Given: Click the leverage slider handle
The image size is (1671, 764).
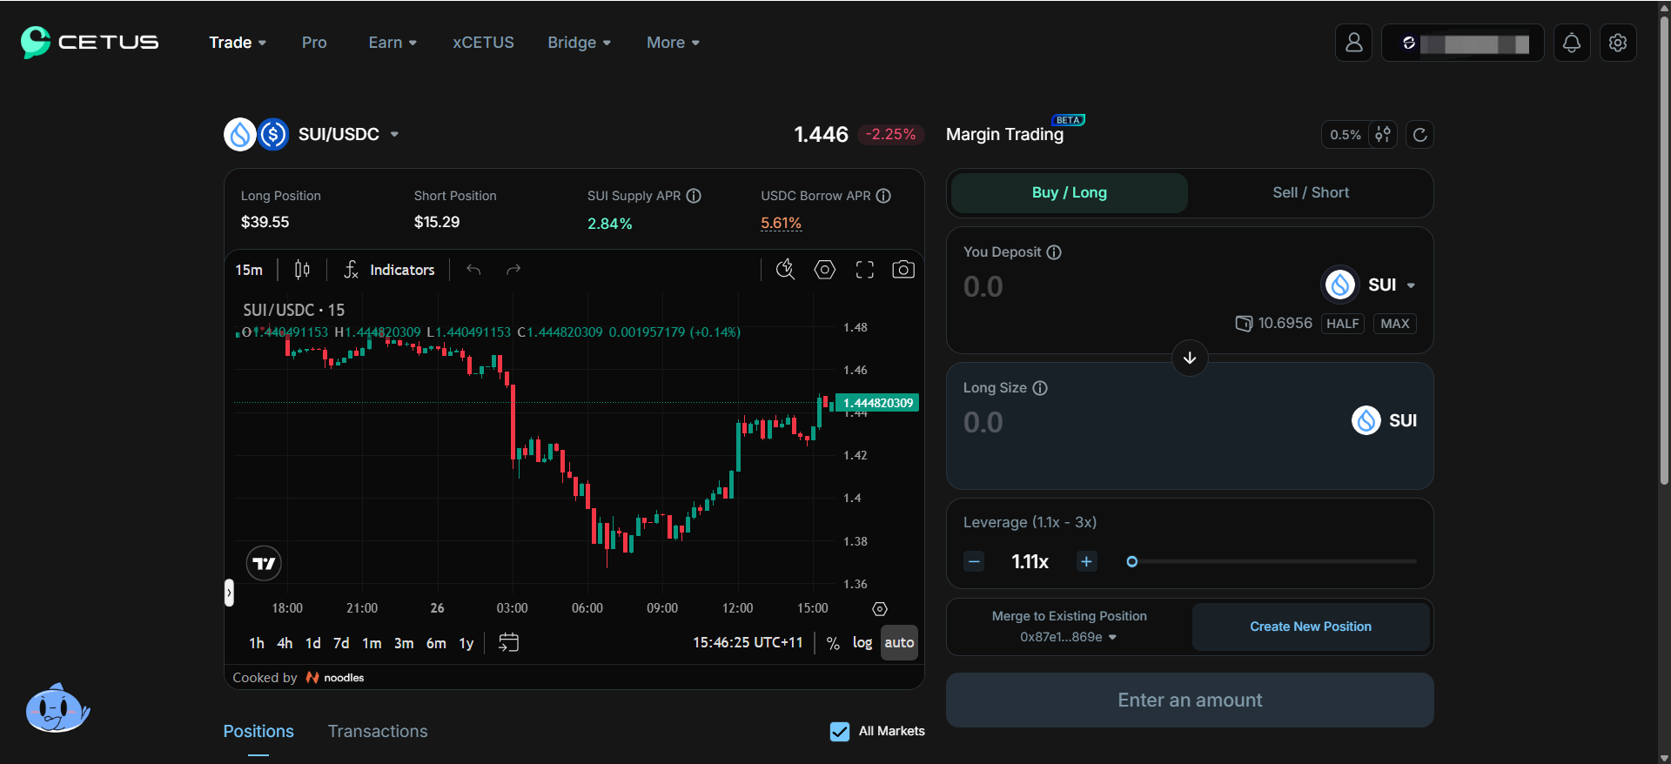Looking at the screenshot, I should tap(1131, 562).
